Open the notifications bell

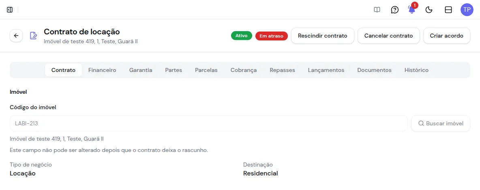point(412,9)
